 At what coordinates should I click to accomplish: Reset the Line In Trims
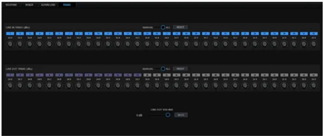[x=180, y=27]
